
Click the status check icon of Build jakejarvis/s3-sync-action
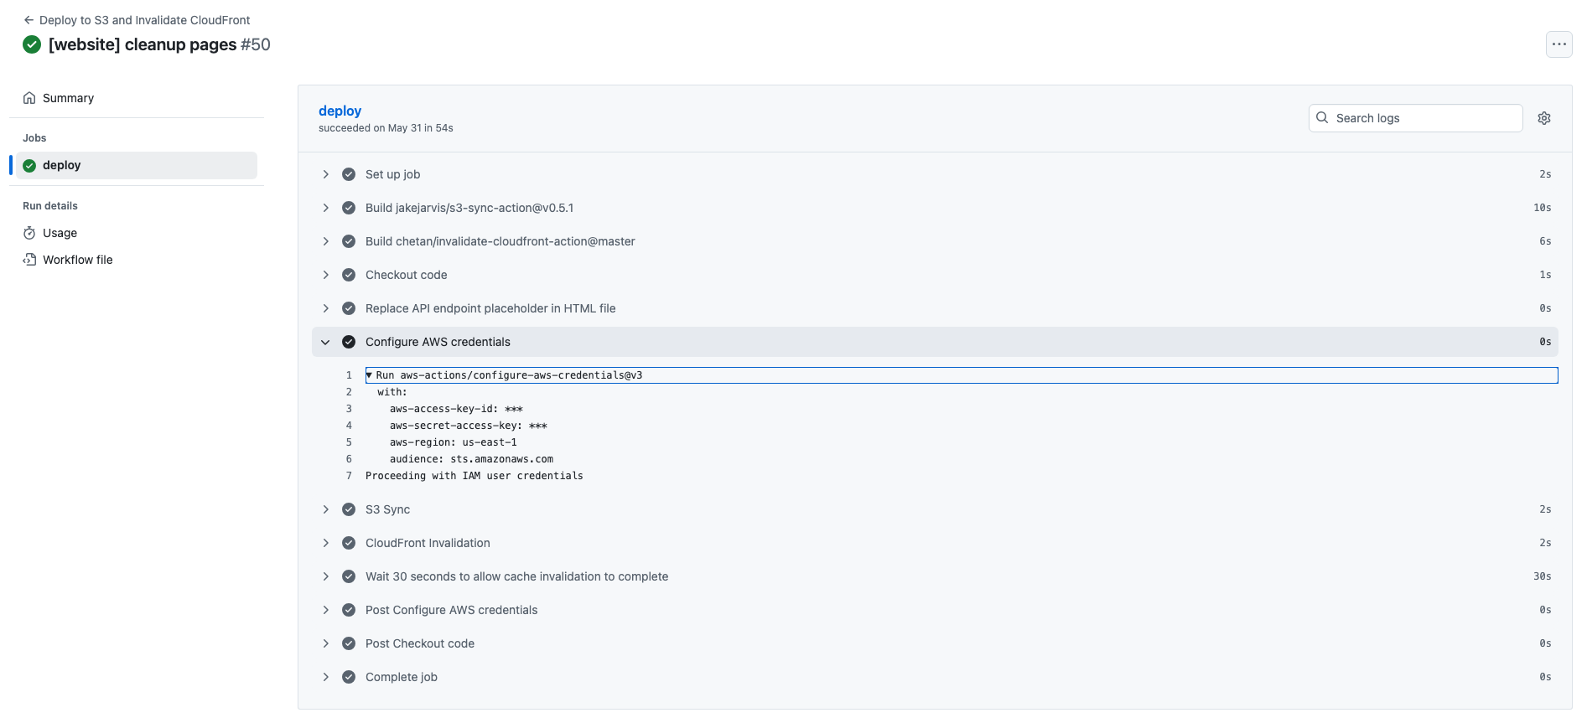[349, 208]
